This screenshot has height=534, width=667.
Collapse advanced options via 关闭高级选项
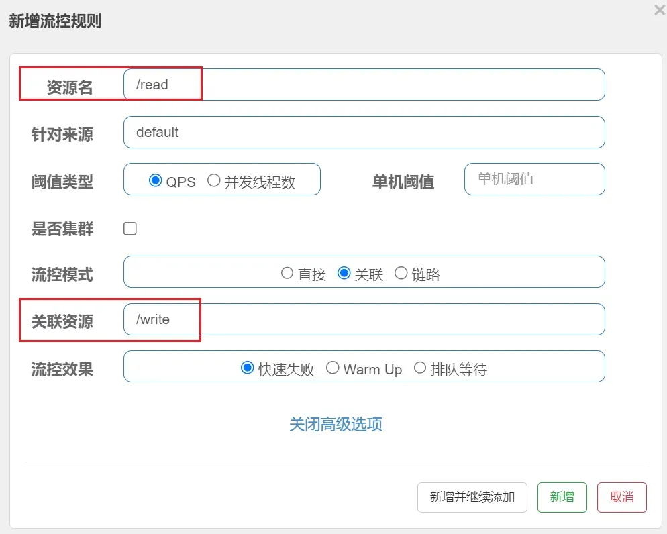click(x=336, y=424)
